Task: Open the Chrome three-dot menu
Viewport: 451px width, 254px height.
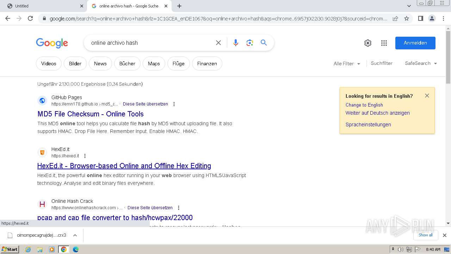Action: (443, 18)
